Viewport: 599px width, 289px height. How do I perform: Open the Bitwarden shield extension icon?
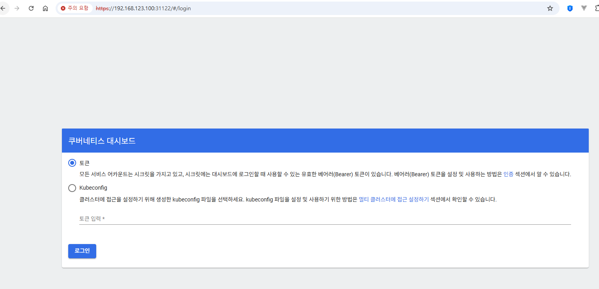[x=570, y=8]
